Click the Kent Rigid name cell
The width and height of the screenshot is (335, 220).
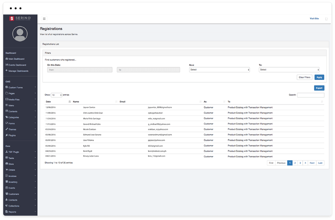point(87,151)
